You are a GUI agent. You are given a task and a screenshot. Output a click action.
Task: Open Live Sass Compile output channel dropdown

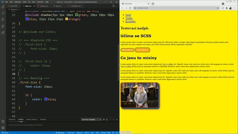[91, 119]
